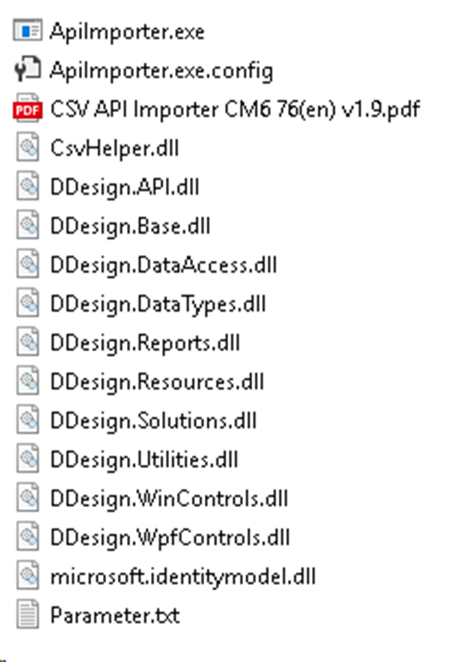Select the DDesign.DataTypes.dll file name
Image resolution: width=457 pixels, height=662 pixels.
point(158,304)
